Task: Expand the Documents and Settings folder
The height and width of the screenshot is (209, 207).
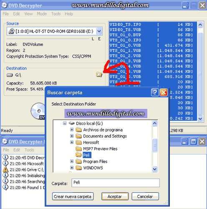Action: coord(72,136)
